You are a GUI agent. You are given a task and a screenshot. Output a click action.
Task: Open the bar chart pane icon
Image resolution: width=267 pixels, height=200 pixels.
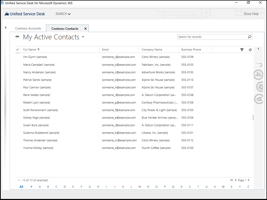[258, 75]
